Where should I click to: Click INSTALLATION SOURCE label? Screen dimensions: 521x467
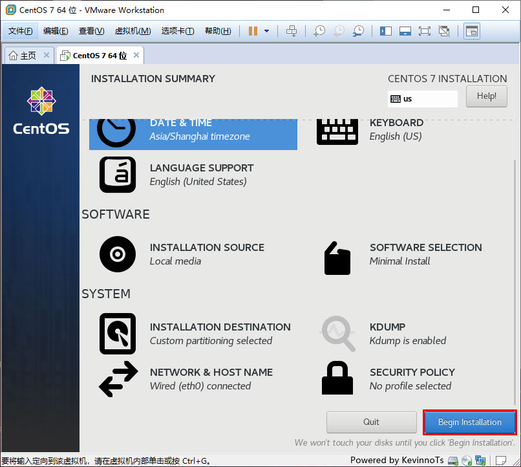click(x=207, y=248)
